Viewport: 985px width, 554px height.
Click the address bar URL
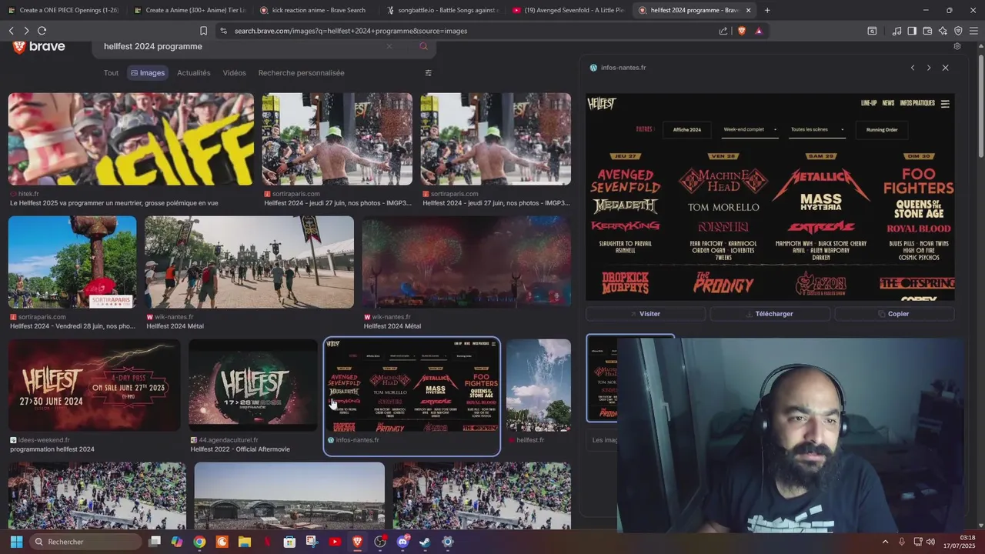tap(351, 31)
